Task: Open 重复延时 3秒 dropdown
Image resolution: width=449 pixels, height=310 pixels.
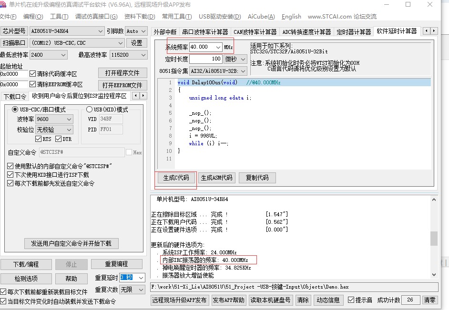Action: pyautogui.click(x=141, y=278)
